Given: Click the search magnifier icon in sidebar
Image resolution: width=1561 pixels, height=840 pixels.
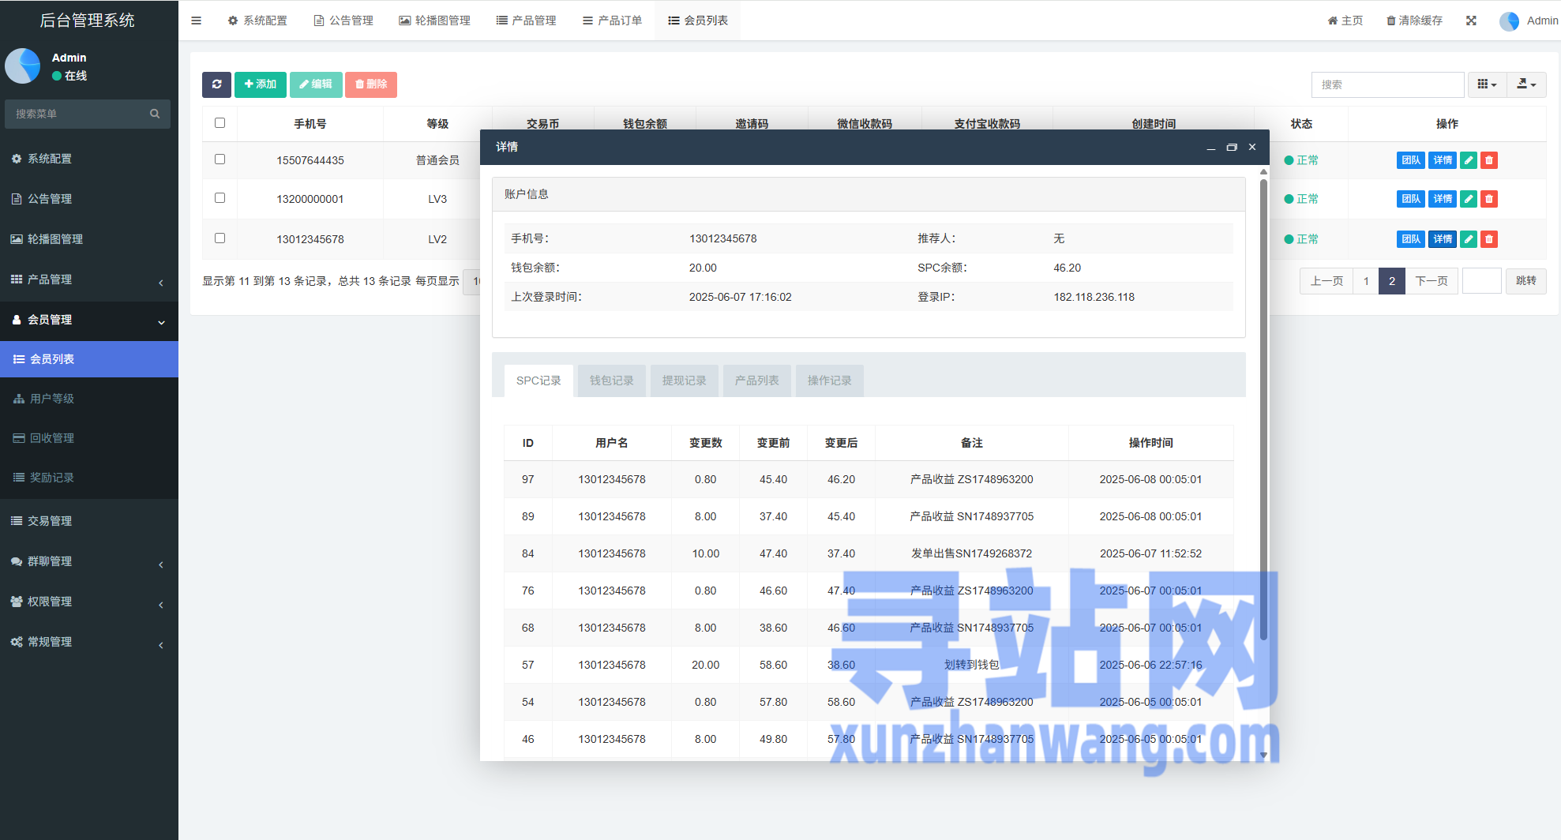Looking at the screenshot, I should pyautogui.click(x=155, y=114).
